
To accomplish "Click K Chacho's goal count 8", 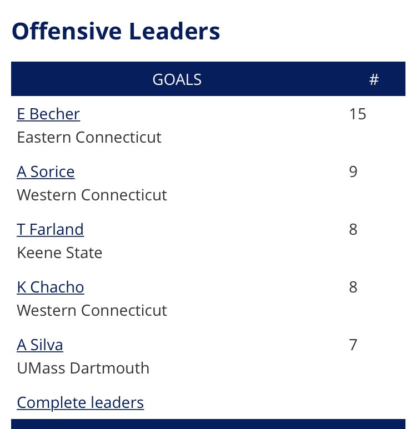I will (353, 287).
